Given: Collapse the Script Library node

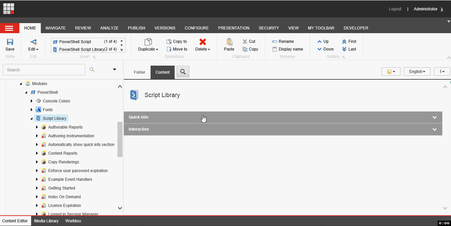Looking at the screenshot, I should coord(31,119).
